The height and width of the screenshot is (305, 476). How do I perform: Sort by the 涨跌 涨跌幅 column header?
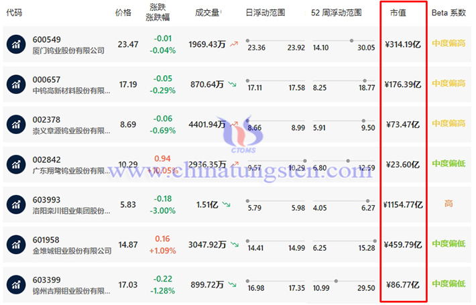click(158, 13)
